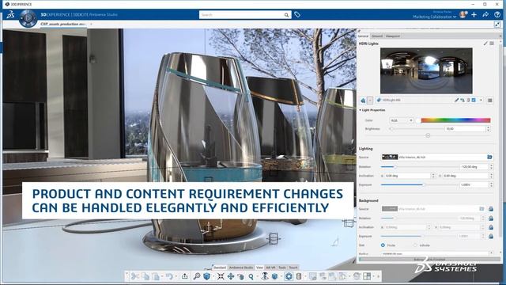Collapse the Light Properties section
Image resolution: width=506 pixels, height=285 pixels.
(361, 110)
